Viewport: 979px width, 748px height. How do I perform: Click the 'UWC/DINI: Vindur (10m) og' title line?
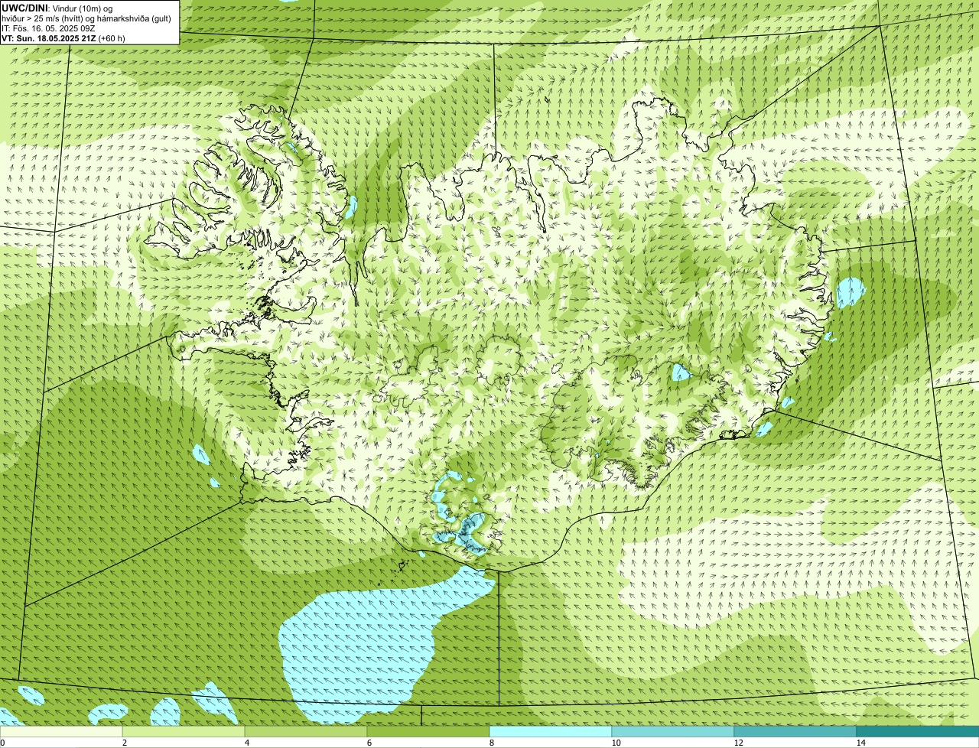pos(57,8)
